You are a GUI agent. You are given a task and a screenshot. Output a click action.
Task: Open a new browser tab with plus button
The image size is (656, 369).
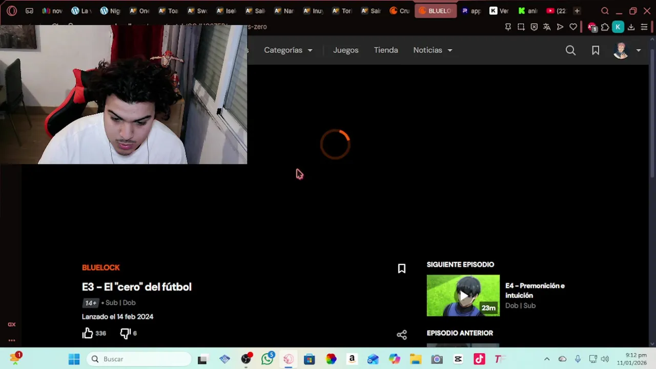coord(577,11)
